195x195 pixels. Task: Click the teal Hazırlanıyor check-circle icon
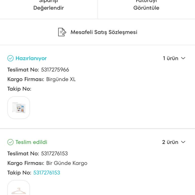point(10,58)
